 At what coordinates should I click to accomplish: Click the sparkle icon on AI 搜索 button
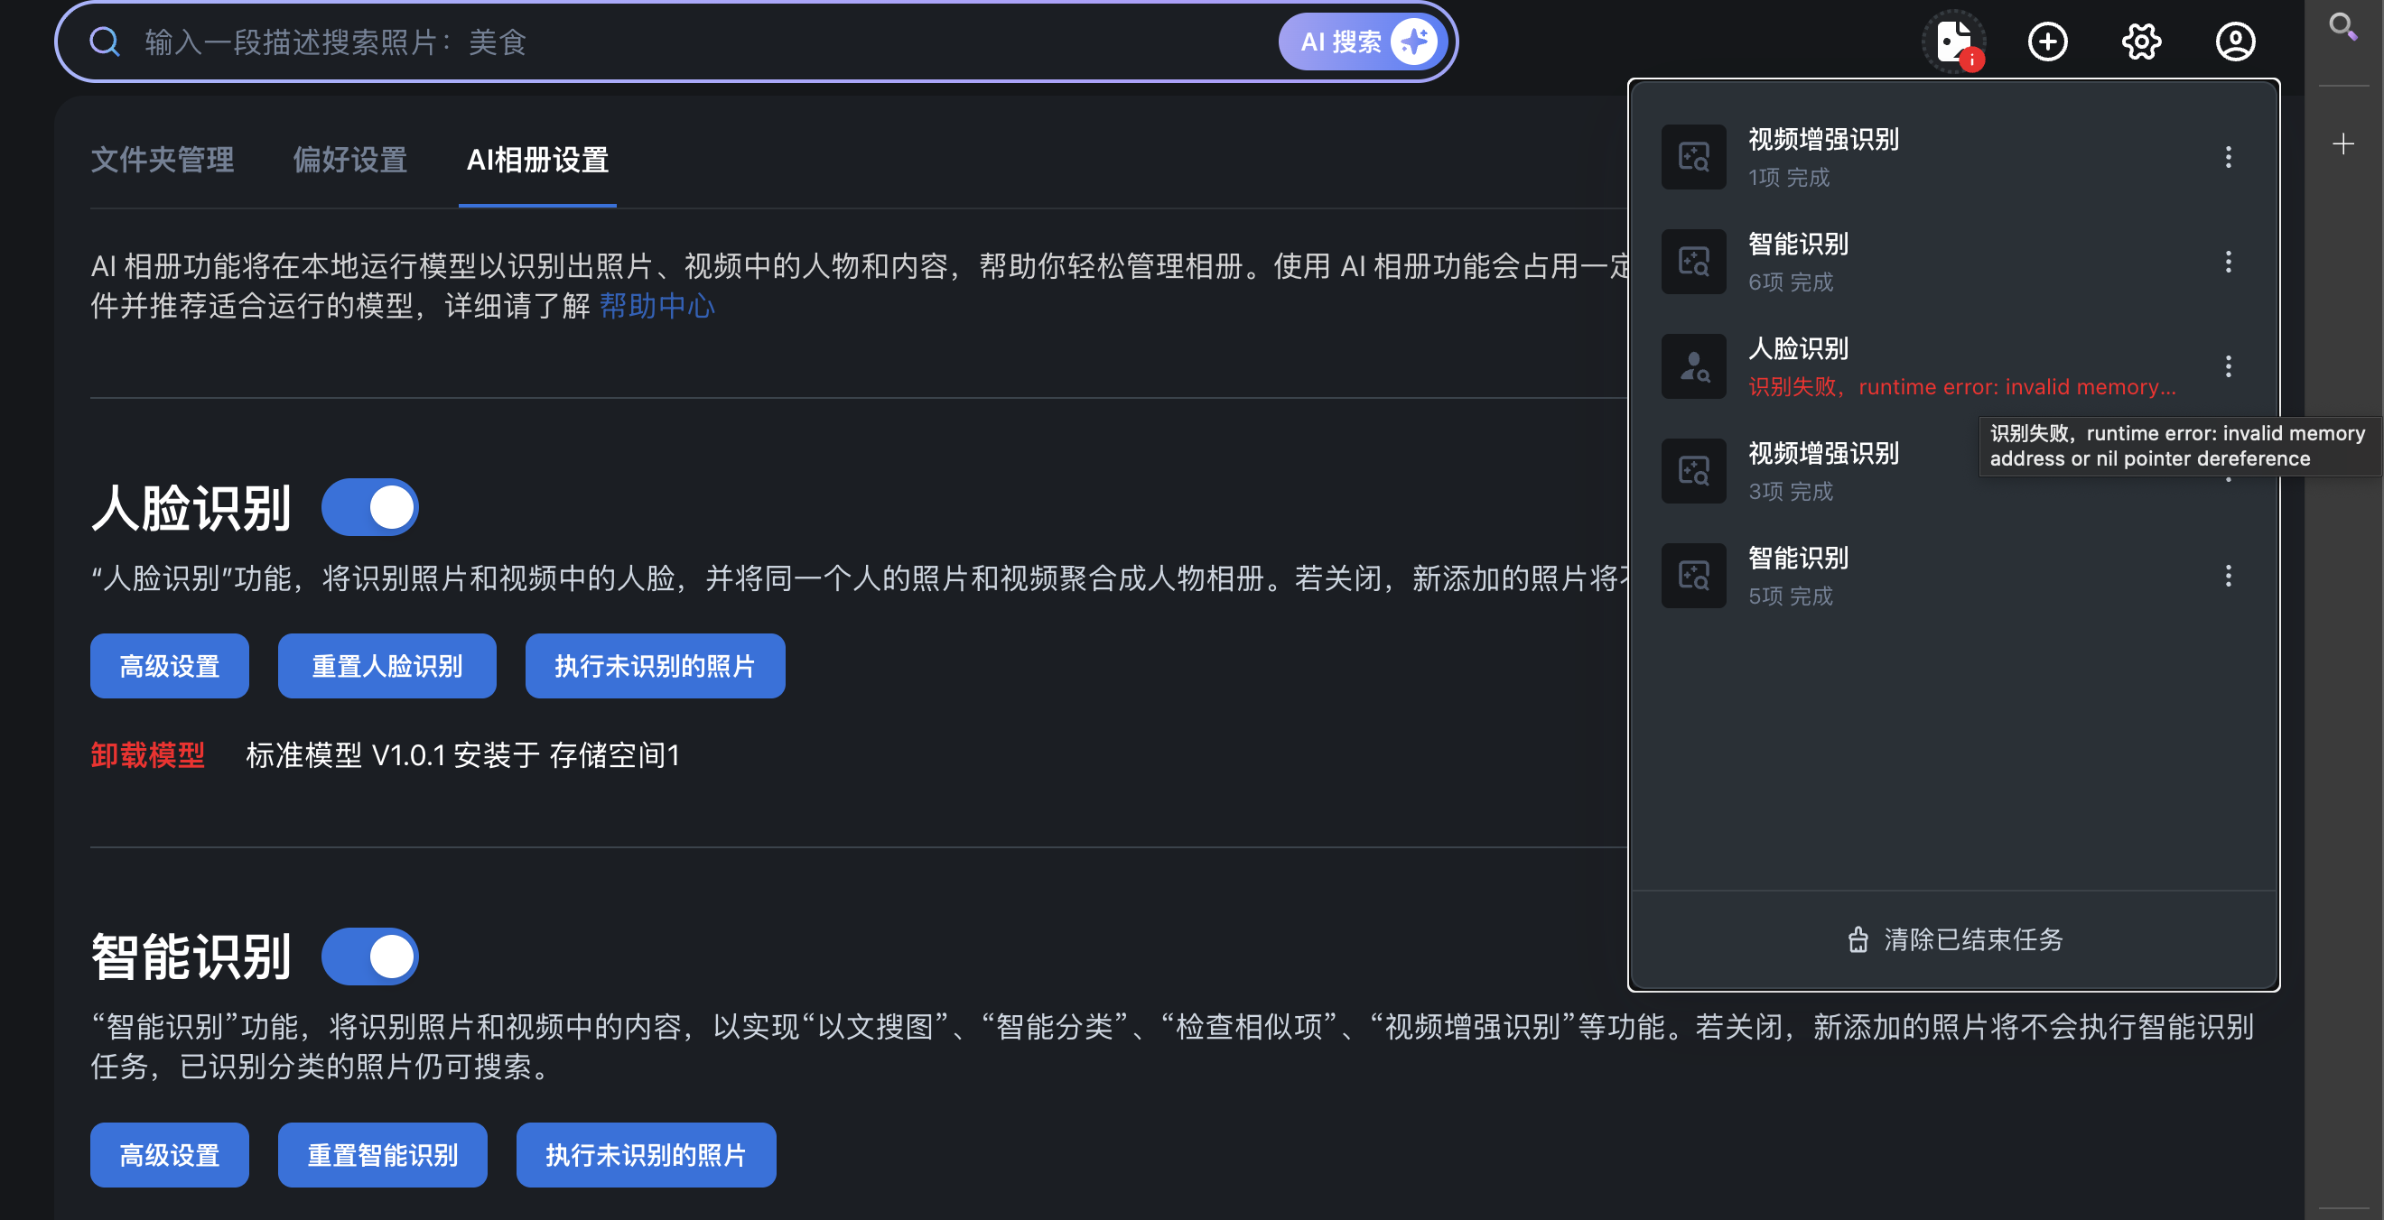point(1414,42)
